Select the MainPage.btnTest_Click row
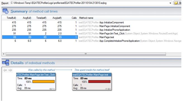183x101 pixels. 92,33
